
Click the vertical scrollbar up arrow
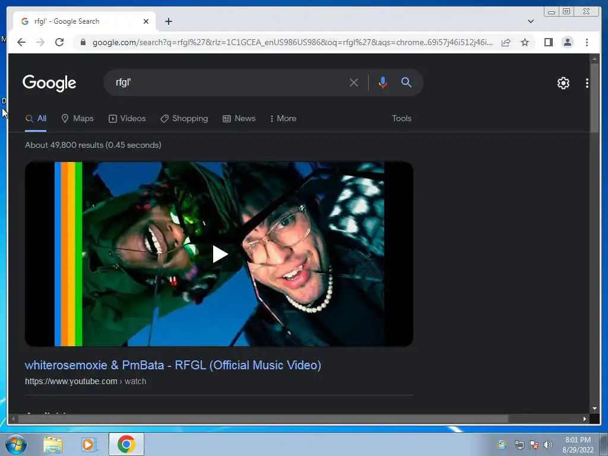pyautogui.click(x=594, y=59)
